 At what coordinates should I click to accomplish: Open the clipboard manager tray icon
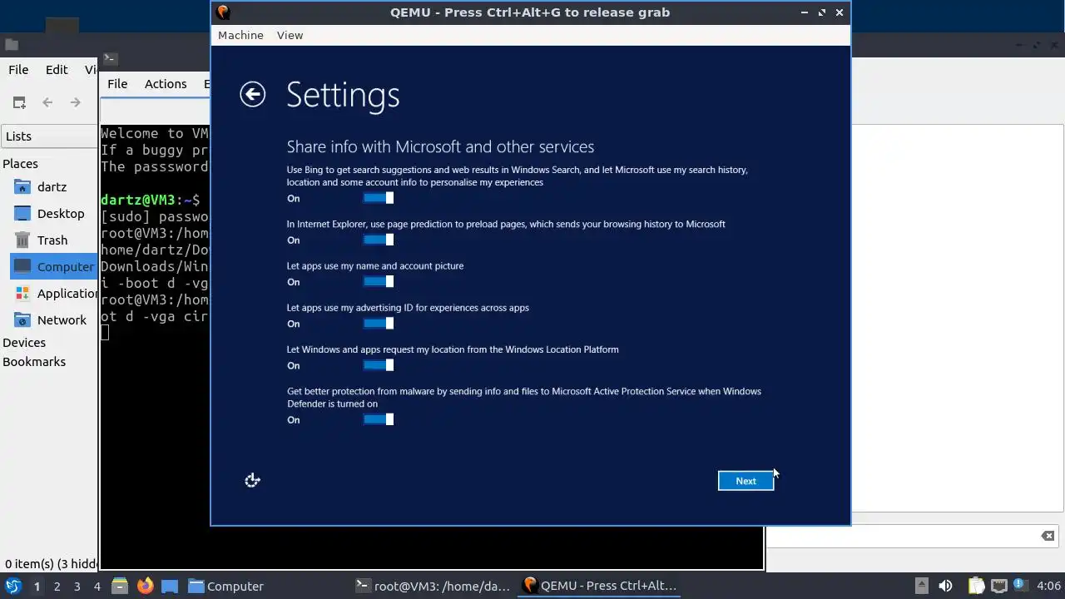[976, 586]
